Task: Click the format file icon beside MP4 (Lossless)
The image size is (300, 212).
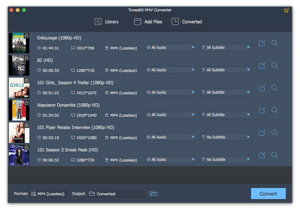Action: coord(34,194)
